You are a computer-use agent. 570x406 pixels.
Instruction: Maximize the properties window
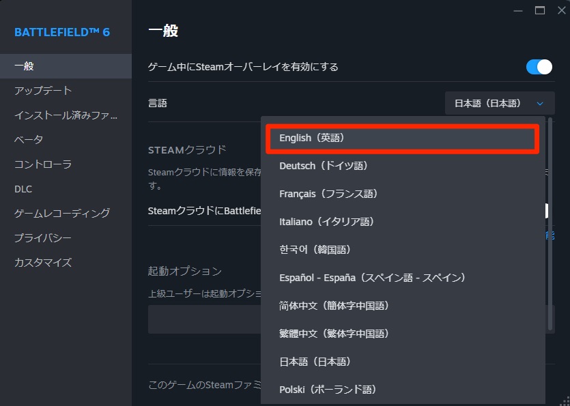540,10
